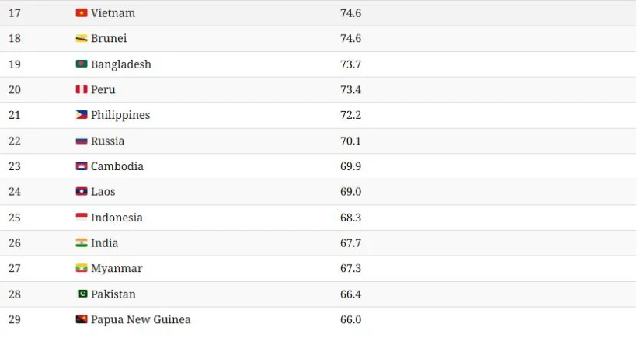Click rank number 22 for Russia

(15, 141)
